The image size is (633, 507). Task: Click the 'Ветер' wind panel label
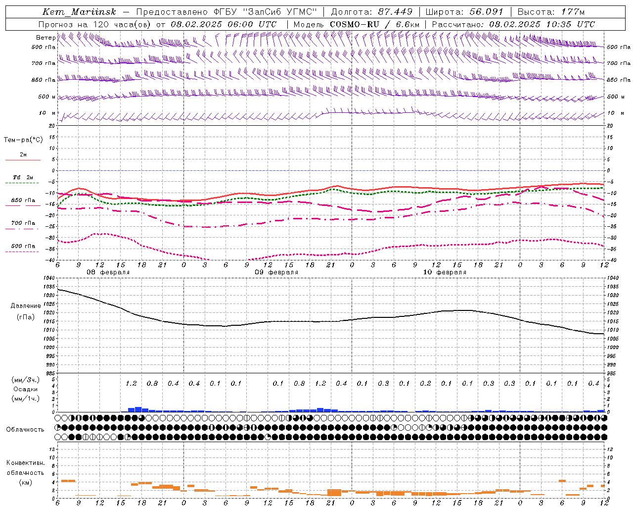[x=45, y=38]
